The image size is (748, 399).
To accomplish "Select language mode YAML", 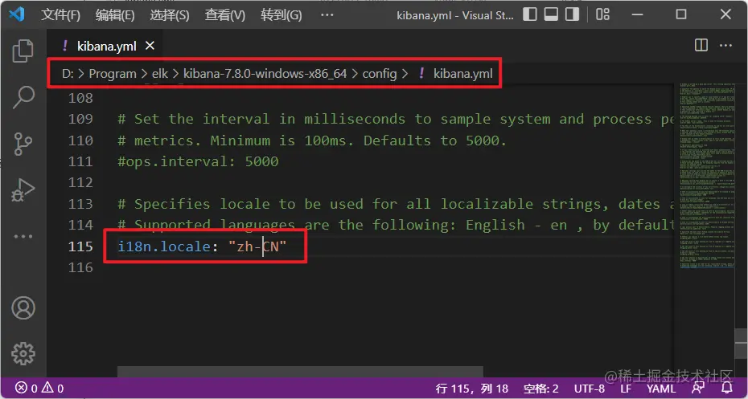I will 660,389.
